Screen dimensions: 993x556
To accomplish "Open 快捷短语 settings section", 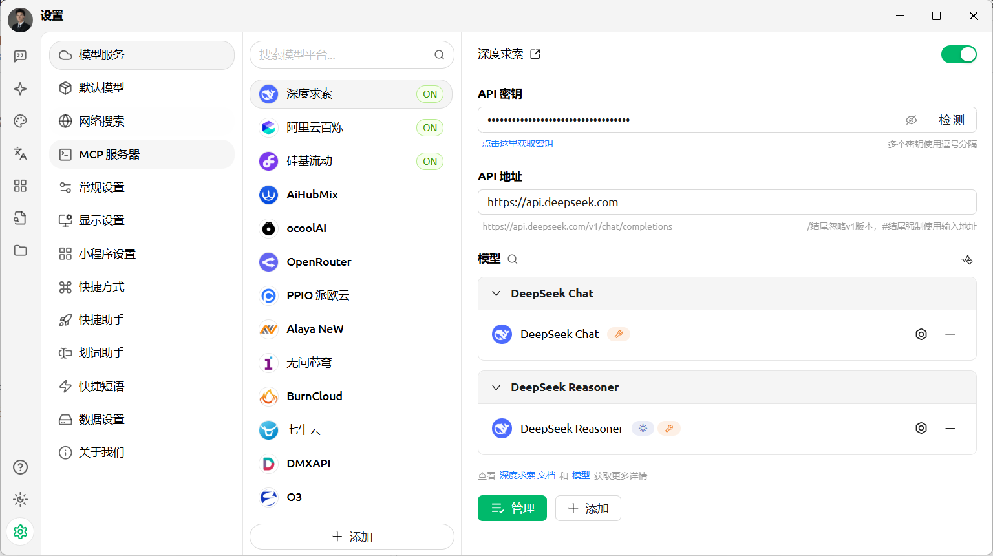I will (142, 387).
